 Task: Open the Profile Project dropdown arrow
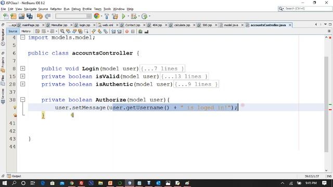pyautogui.click(x=149, y=16)
